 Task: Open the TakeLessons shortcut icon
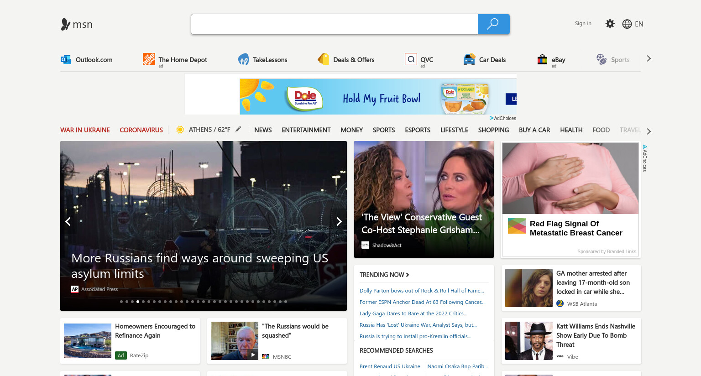(243, 59)
